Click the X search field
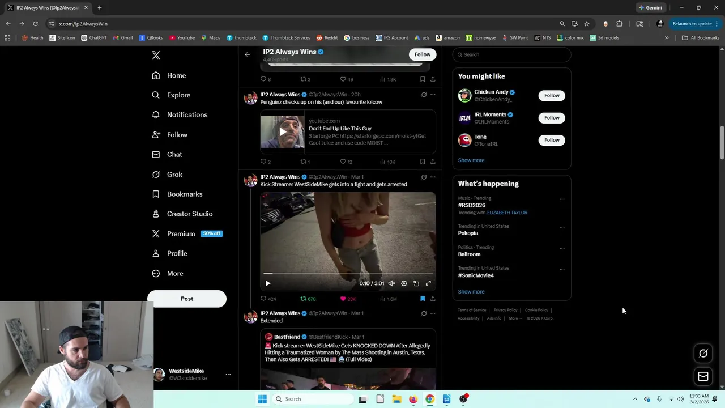This screenshot has height=408, width=725. point(511,54)
